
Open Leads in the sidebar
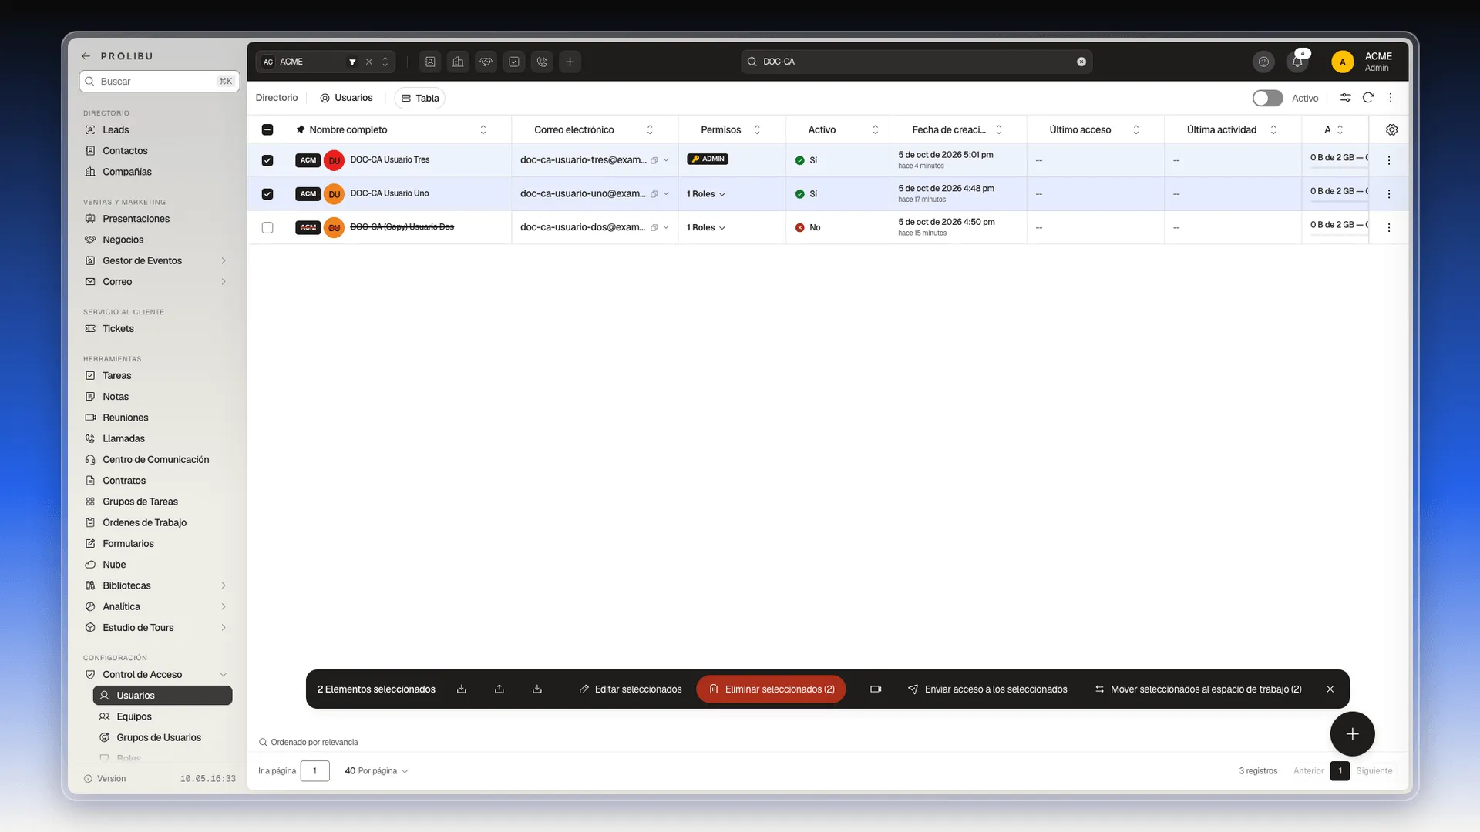(x=116, y=129)
